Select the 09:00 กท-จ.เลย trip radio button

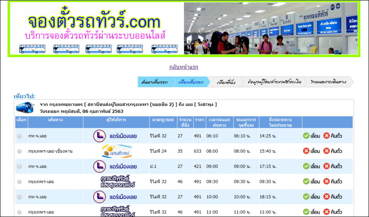pos(19,167)
